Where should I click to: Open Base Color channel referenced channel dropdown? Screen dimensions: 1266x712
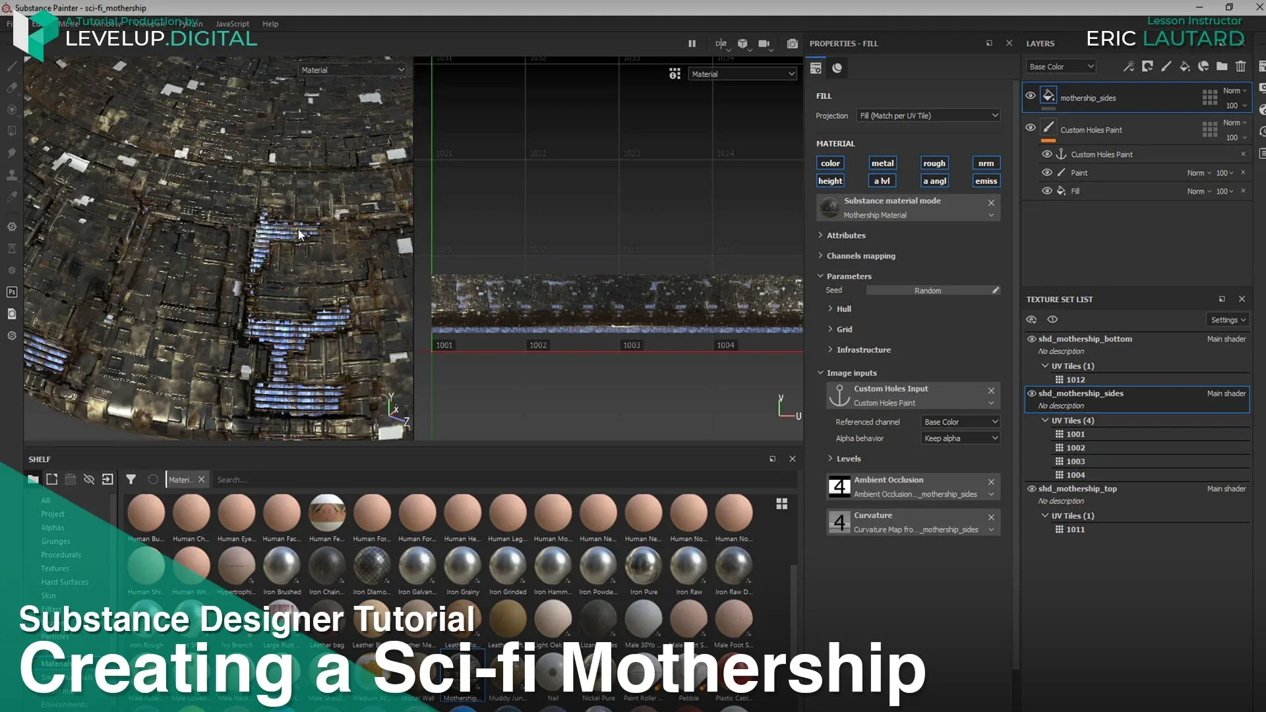click(957, 422)
